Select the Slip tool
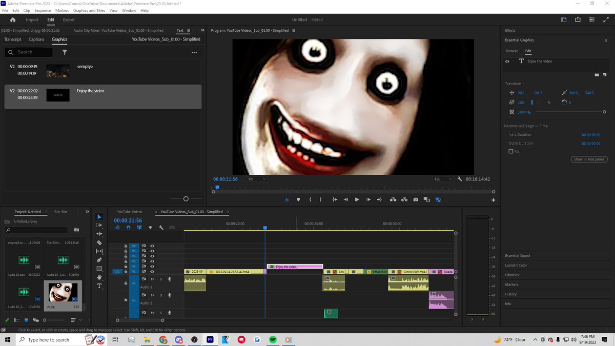Image resolution: width=615 pixels, height=346 pixels. [x=99, y=251]
